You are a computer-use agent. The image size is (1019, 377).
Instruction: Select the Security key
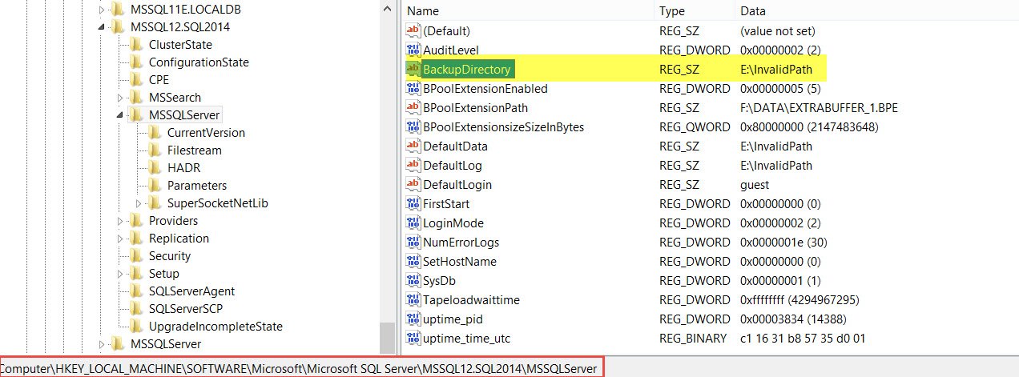tap(170, 256)
